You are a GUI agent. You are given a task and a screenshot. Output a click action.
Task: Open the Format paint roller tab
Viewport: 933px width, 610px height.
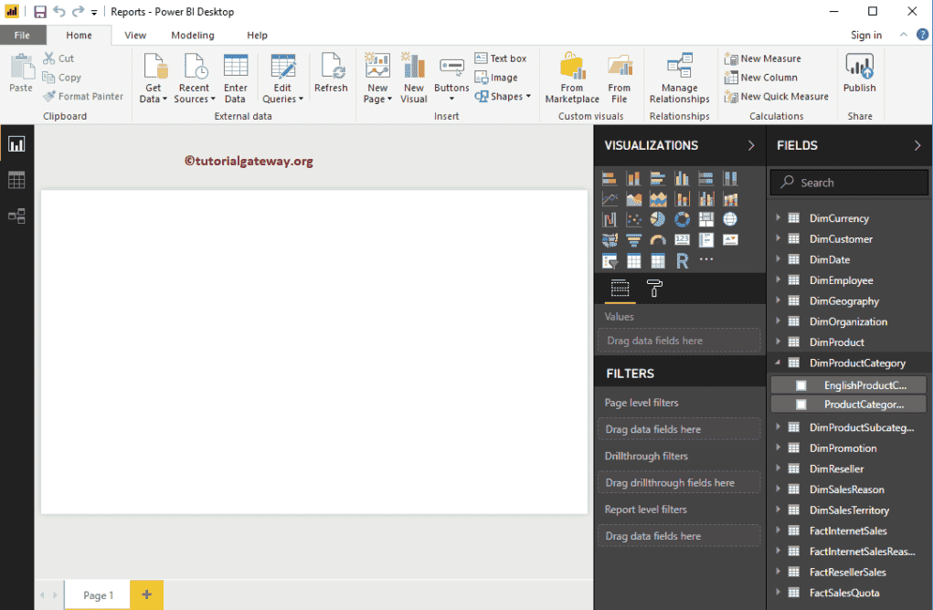(654, 289)
